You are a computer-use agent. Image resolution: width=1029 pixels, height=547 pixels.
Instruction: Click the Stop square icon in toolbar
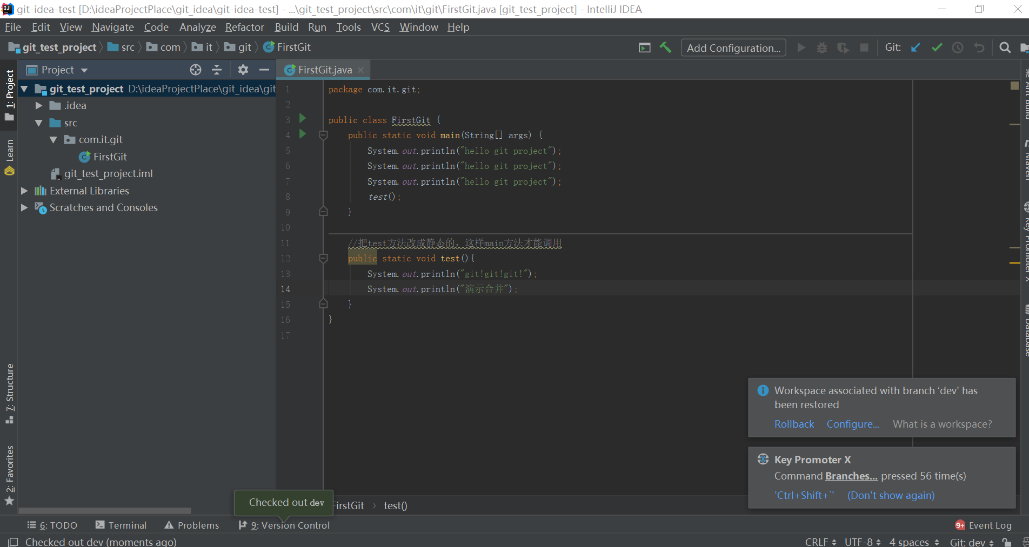click(x=864, y=48)
